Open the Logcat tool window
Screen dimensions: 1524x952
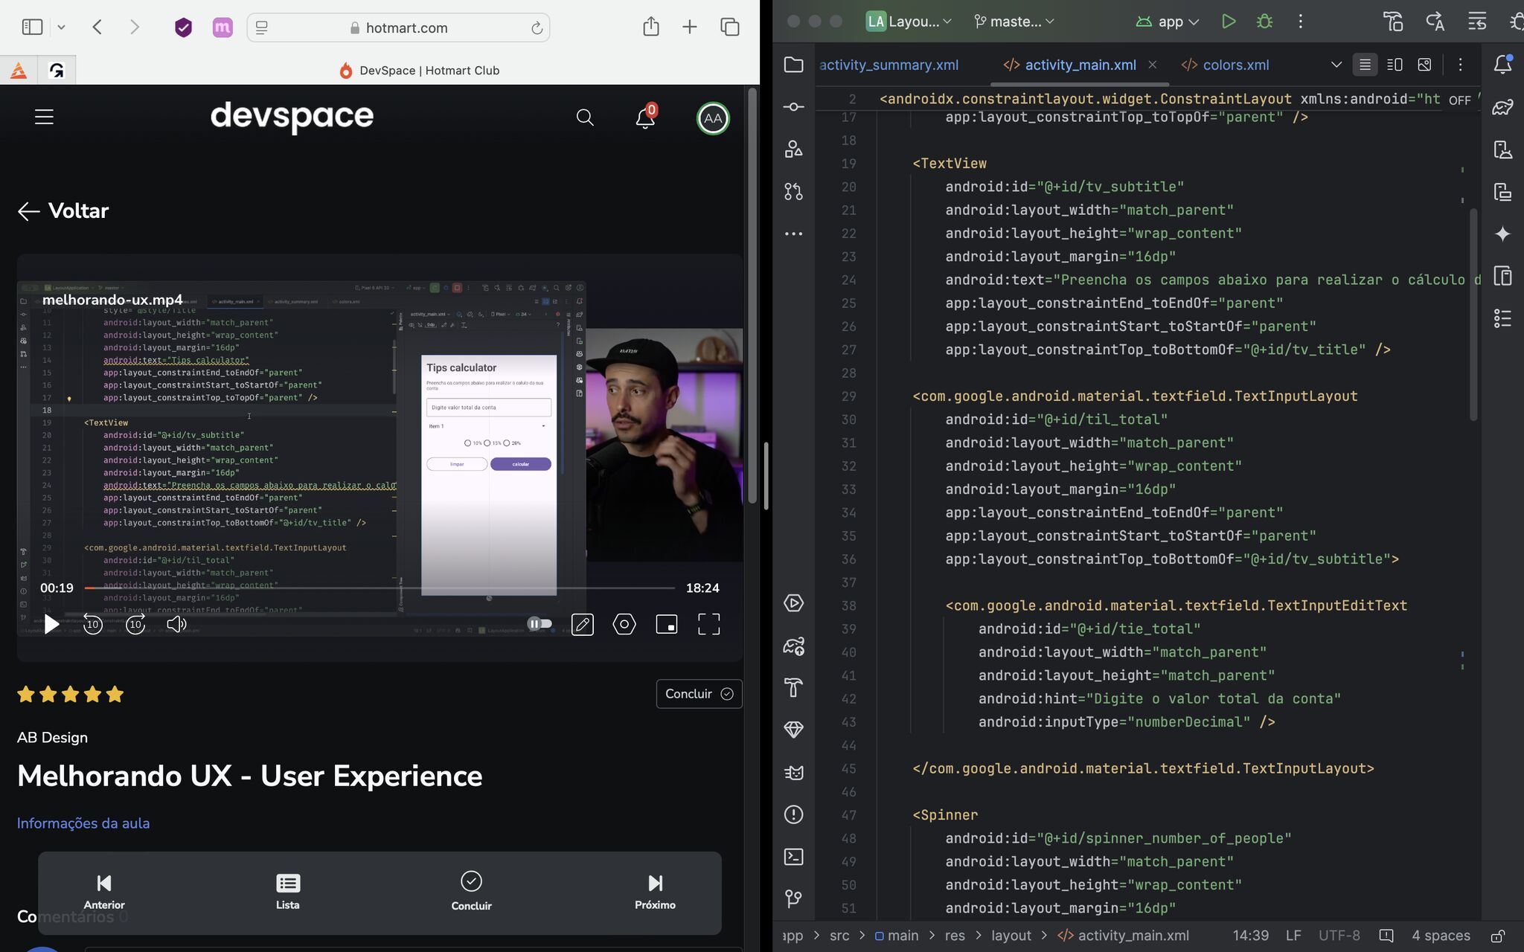click(793, 772)
